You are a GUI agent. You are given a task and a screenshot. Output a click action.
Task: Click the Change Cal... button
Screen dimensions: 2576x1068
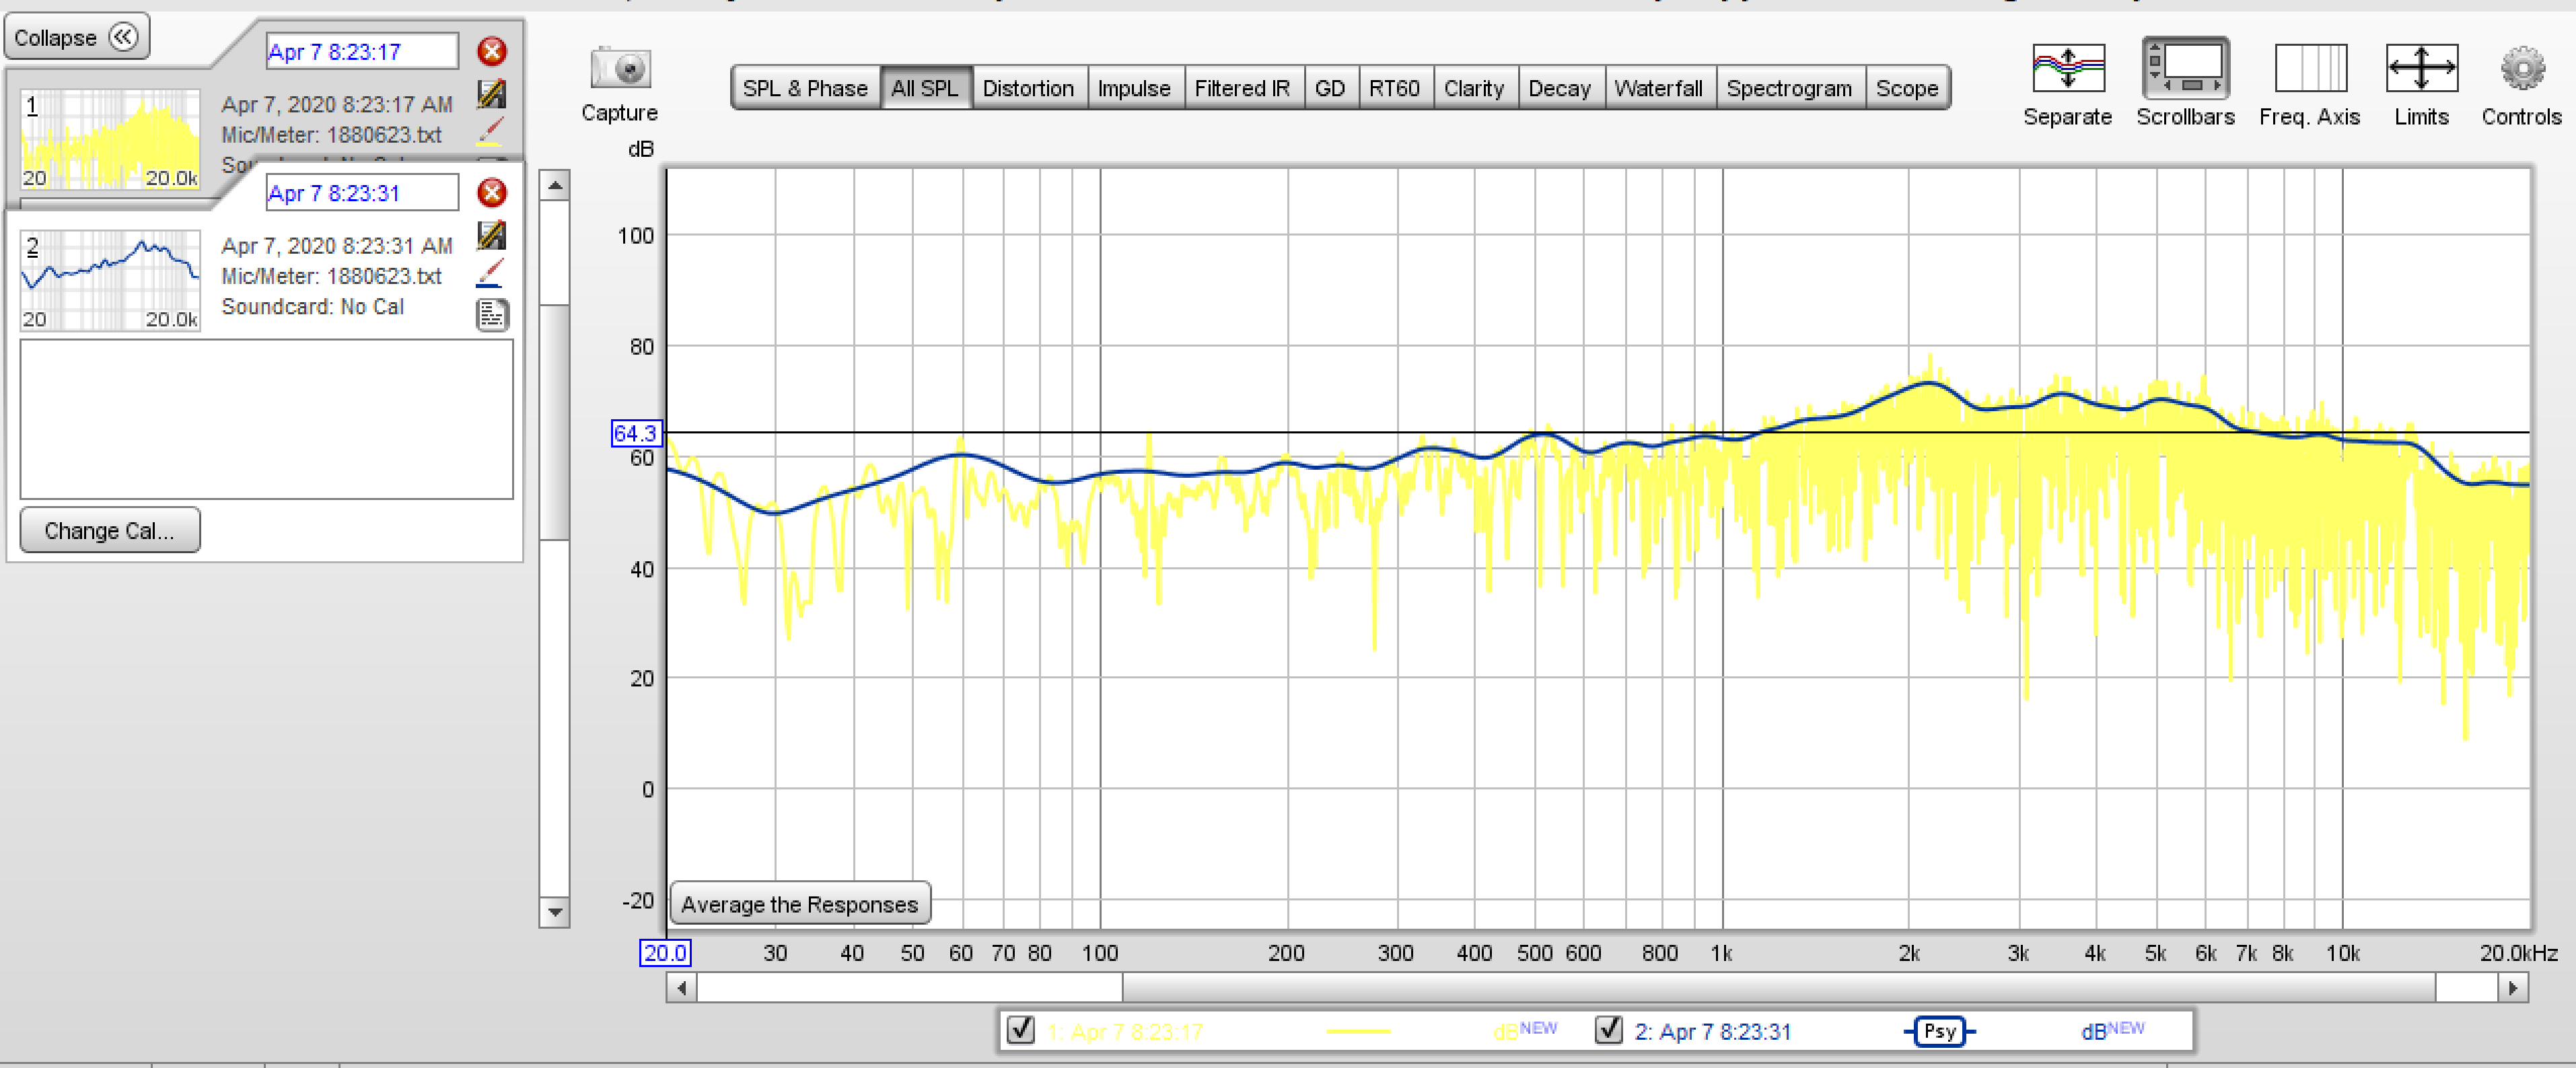[x=110, y=530]
